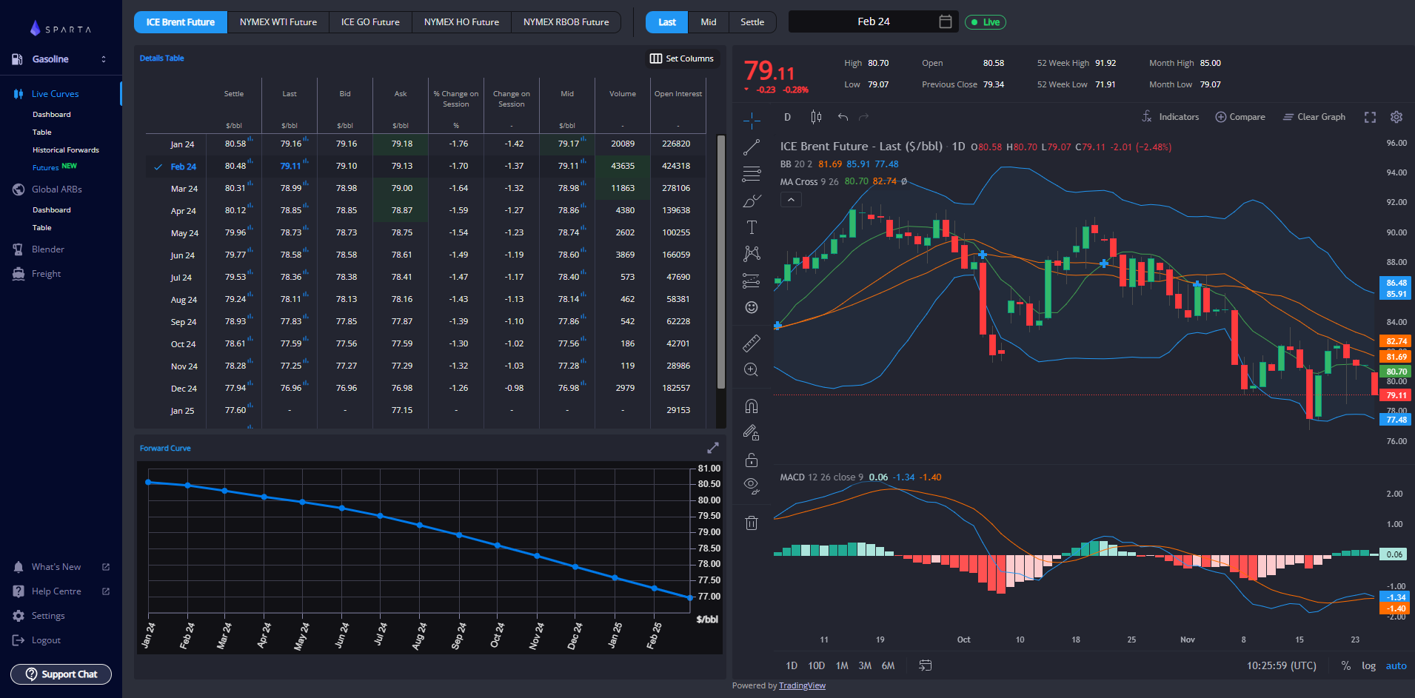Select the ruler measure tool
This screenshot has height=698, width=1415.
click(x=752, y=343)
